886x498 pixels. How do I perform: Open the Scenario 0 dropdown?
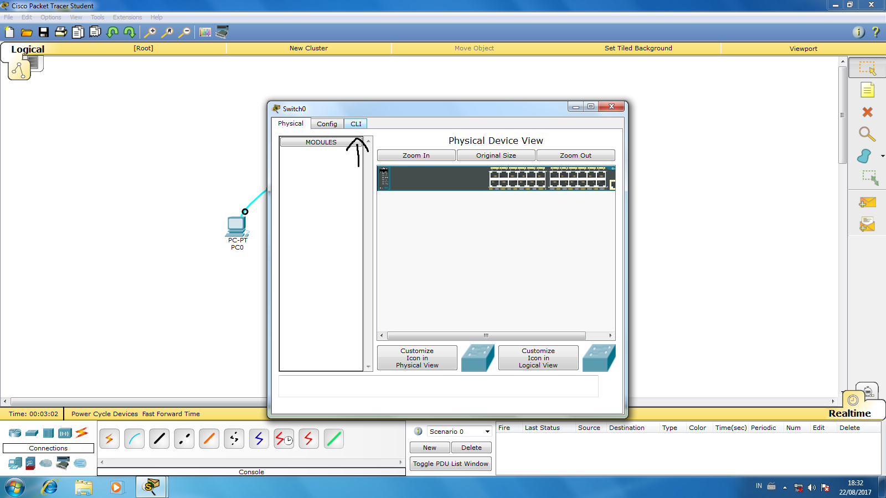(486, 430)
